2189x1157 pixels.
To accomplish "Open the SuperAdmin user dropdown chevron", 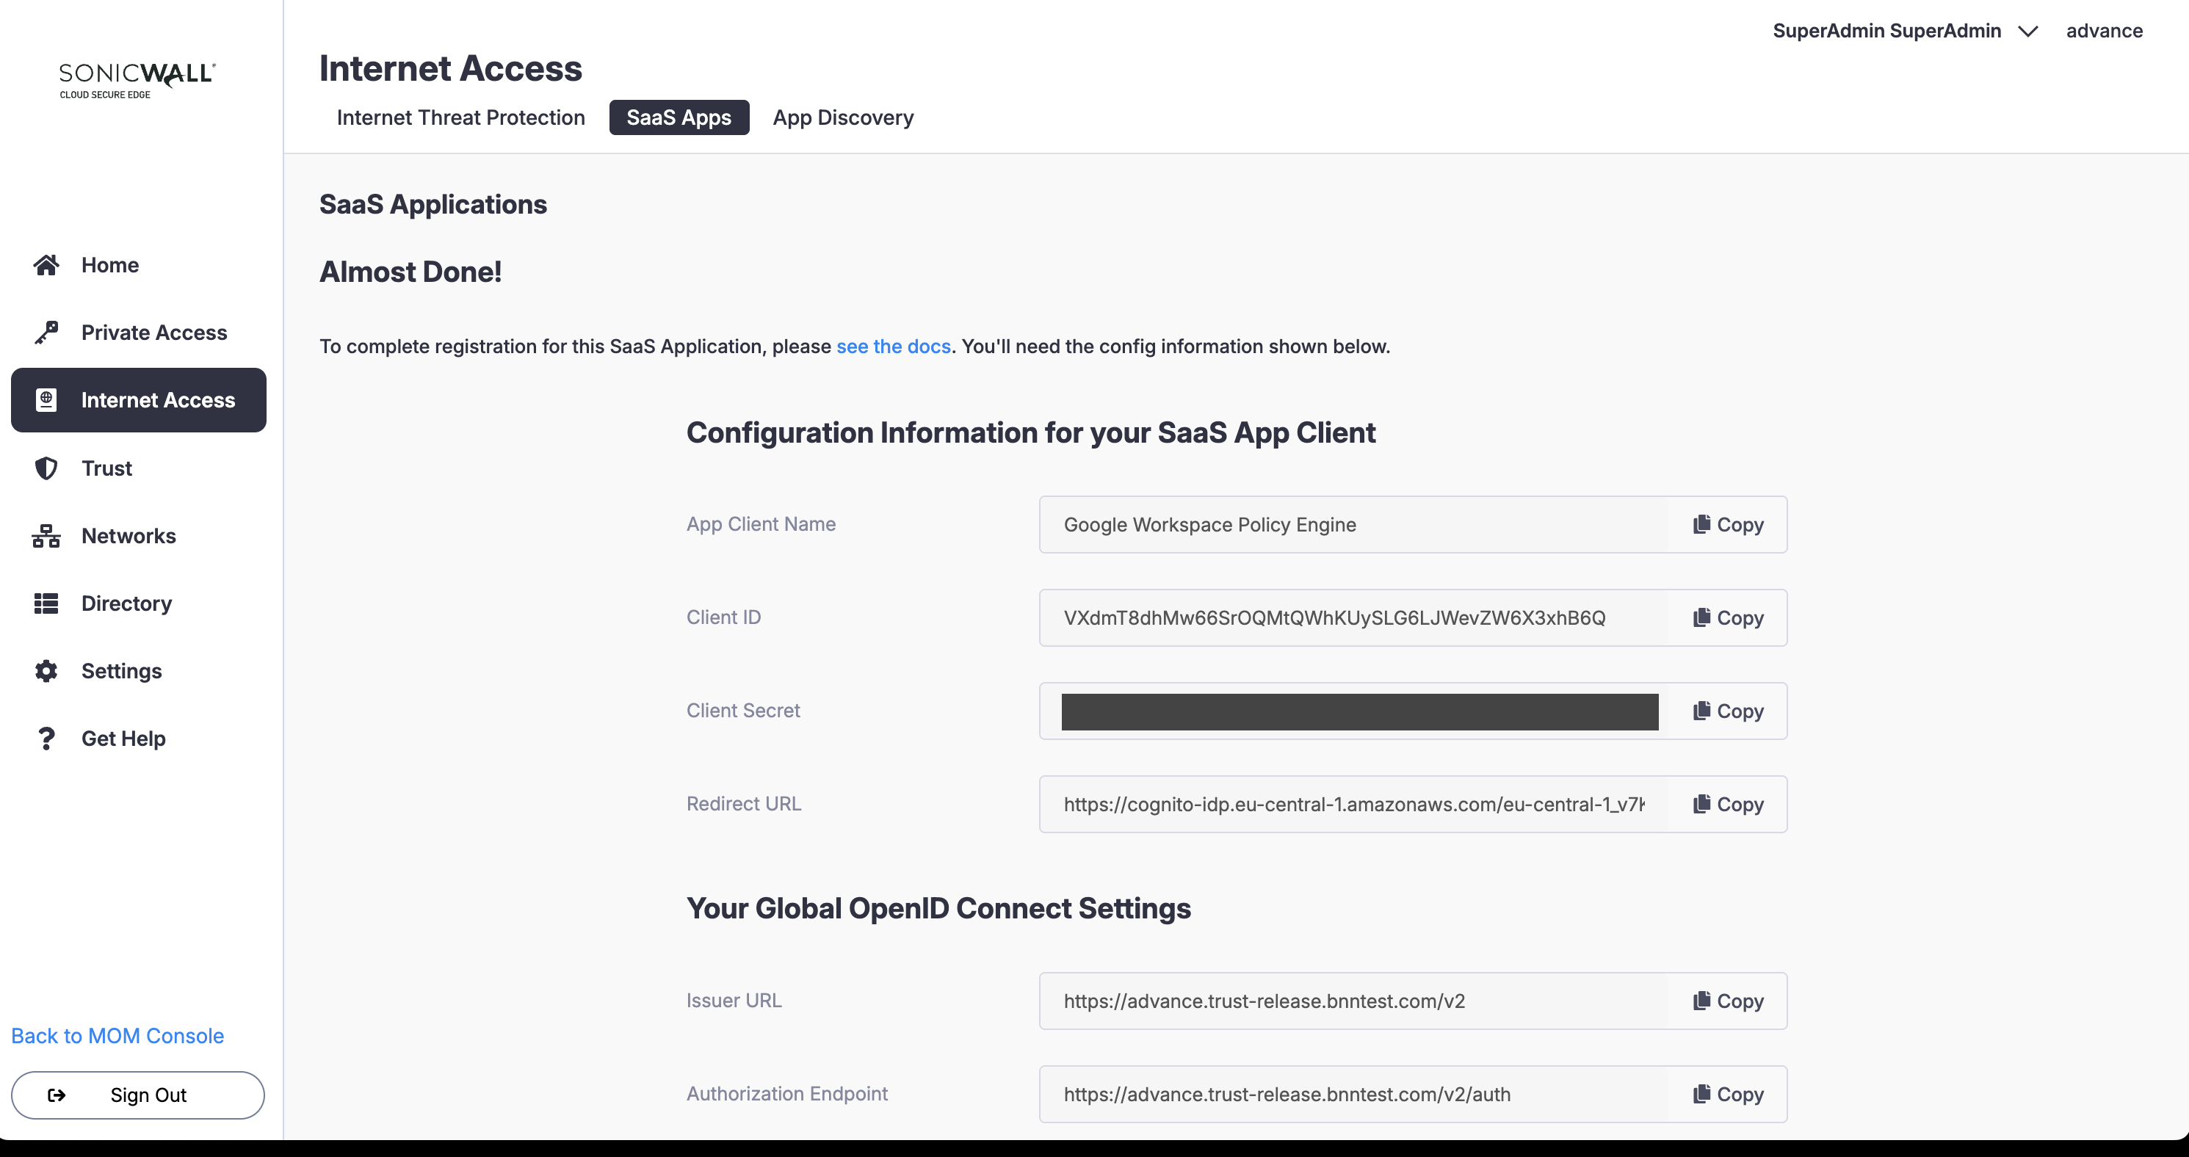I will click(x=2027, y=32).
